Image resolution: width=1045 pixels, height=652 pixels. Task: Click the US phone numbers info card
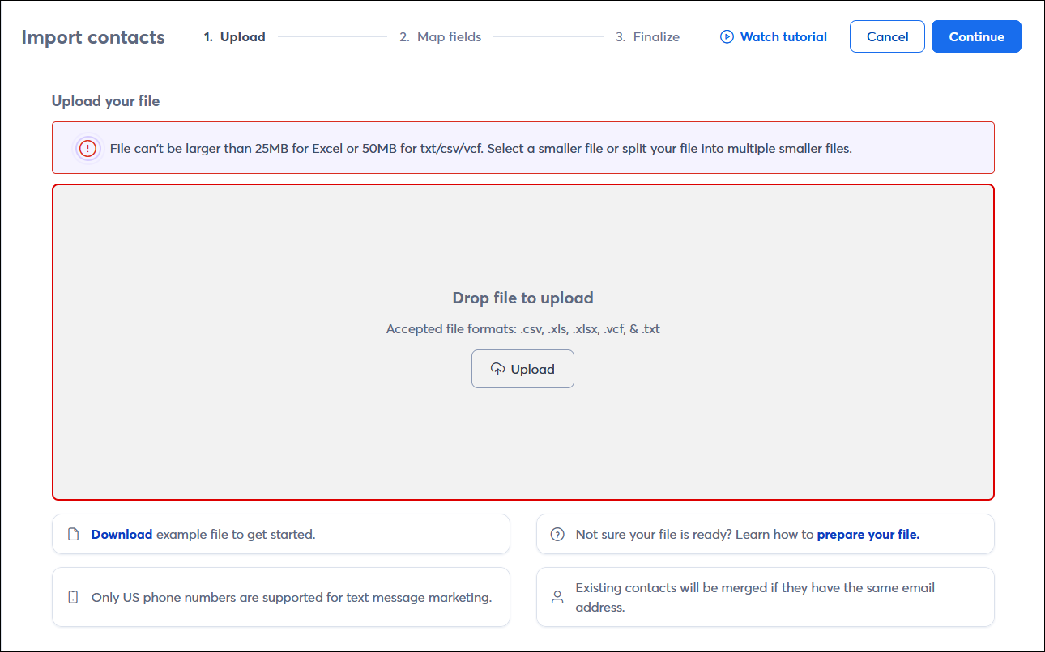coord(280,597)
